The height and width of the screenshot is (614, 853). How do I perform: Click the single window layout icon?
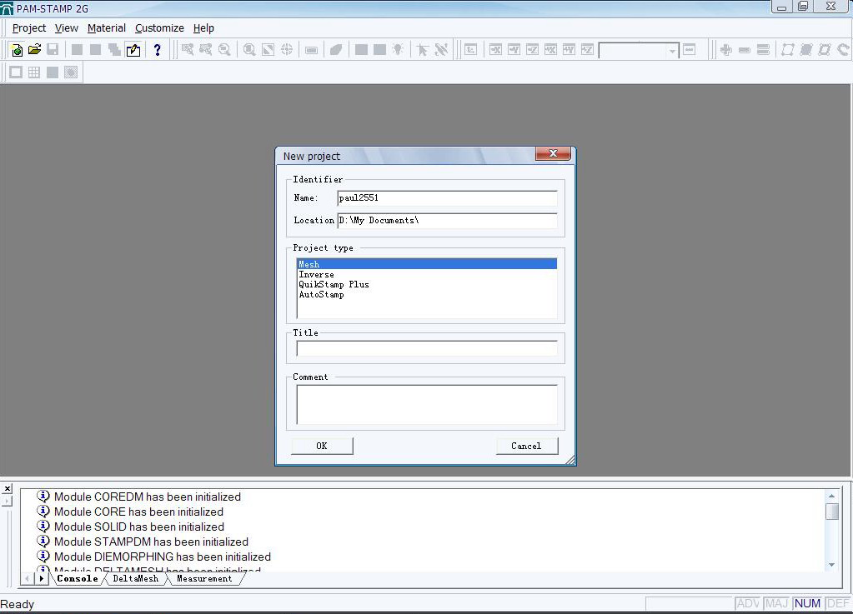click(x=16, y=72)
